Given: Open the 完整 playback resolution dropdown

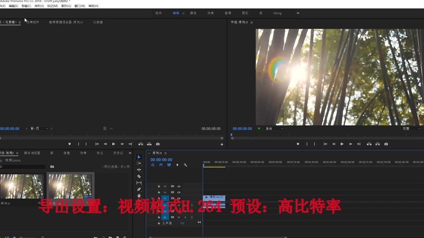Looking at the screenshot, I should (408, 128).
